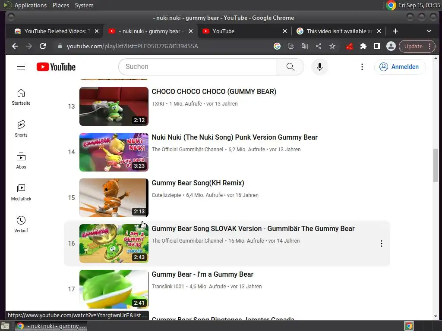Open the YouTube hamburger guide menu
The width and height of the screenshot is (442, 331).
[x=21, y=67]
